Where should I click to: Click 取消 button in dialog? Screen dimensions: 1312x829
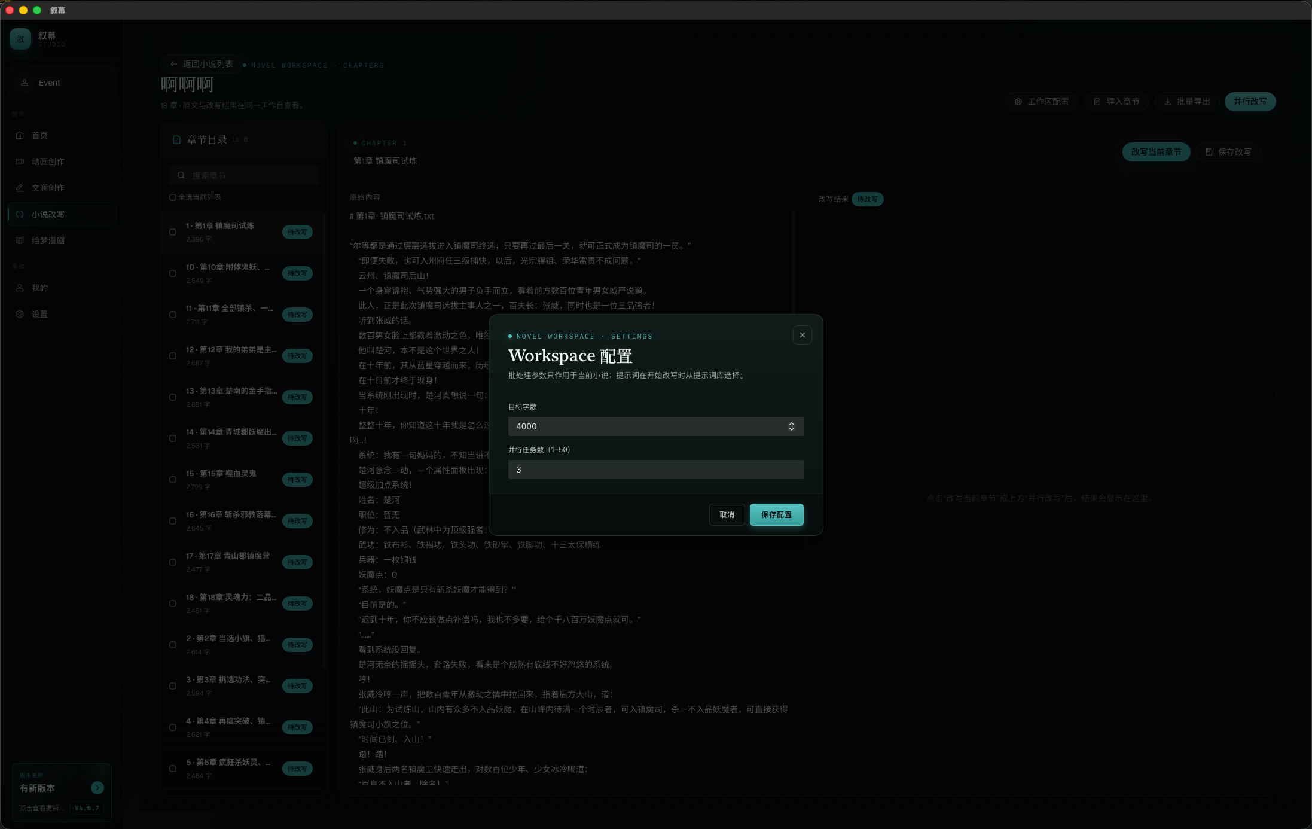[727, 514]
